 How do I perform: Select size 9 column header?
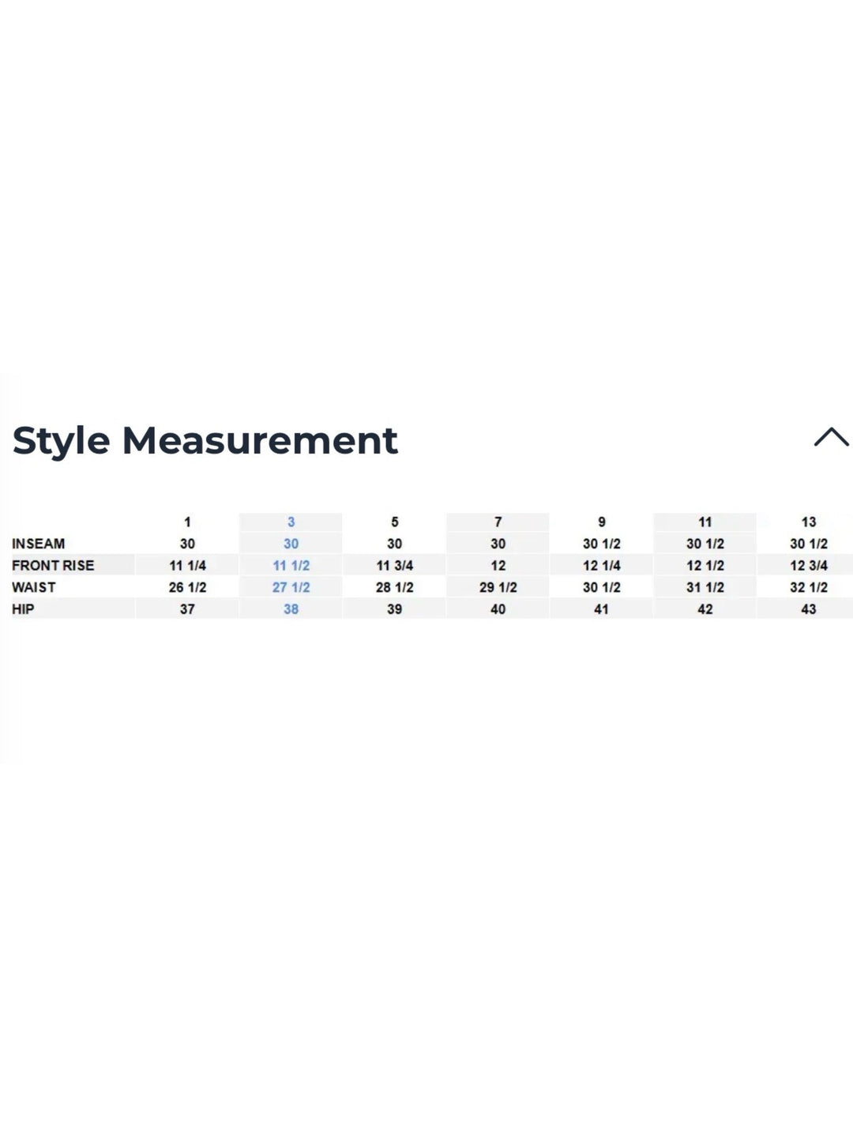coord(601,522)
